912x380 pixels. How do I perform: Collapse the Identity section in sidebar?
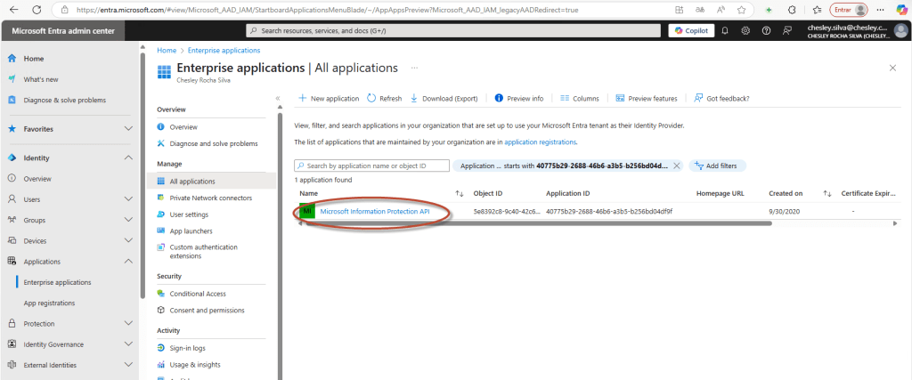(128, 158)
